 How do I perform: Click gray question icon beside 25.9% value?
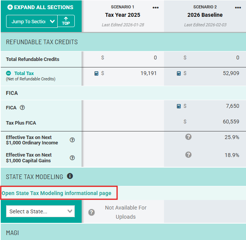point(188,137)
